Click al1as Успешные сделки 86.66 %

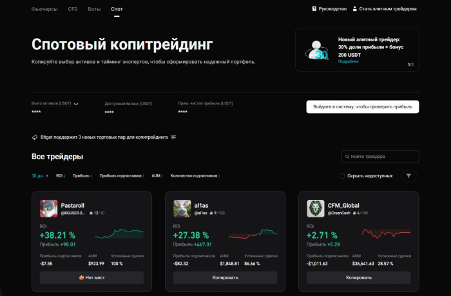[x=252, y=264]
